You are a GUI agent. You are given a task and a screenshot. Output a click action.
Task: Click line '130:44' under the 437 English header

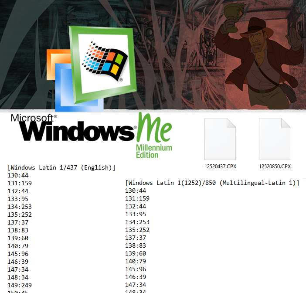pos(18,175)
